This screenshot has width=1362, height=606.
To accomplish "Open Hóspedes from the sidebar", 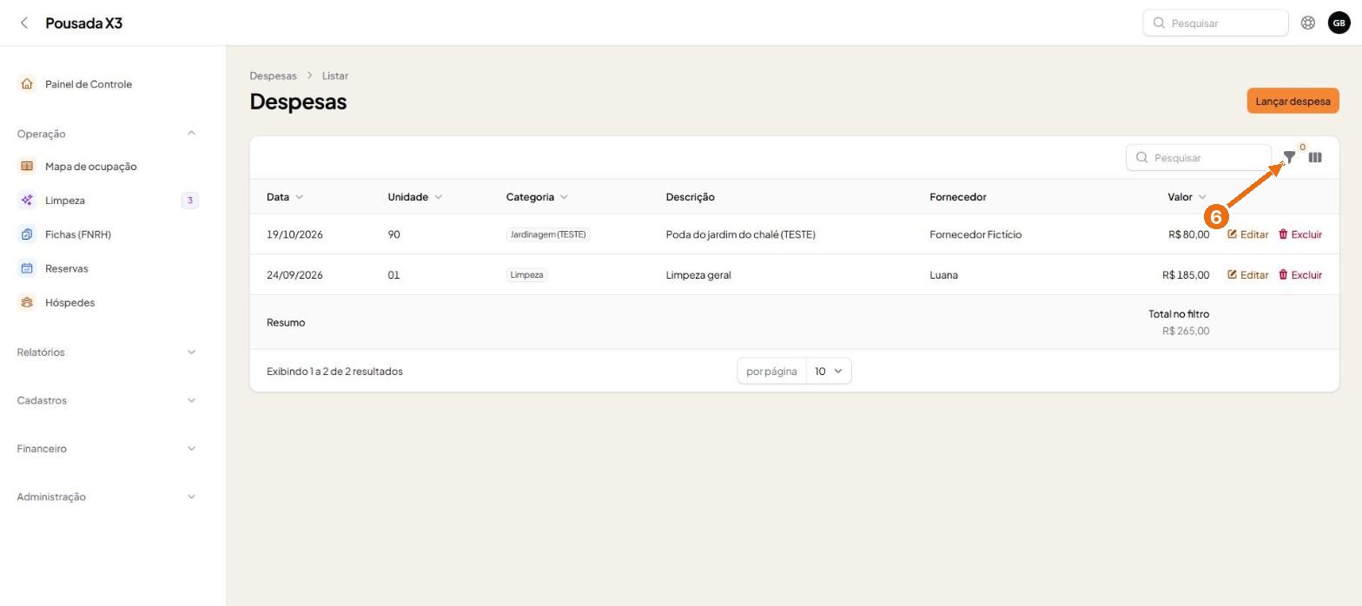I will pyautogui.click(x=69, y=302).
